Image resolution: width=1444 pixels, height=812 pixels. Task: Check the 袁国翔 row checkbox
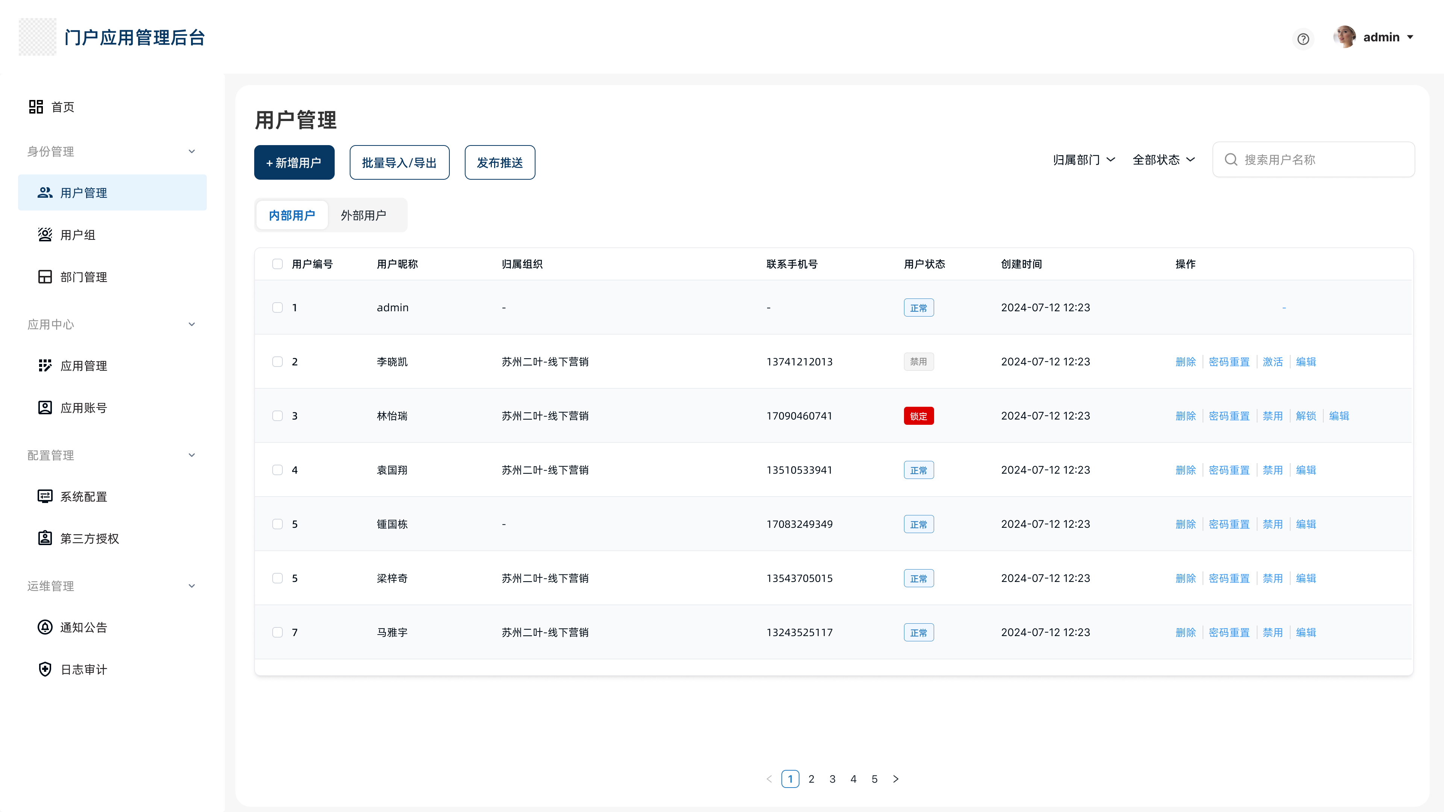278,470
